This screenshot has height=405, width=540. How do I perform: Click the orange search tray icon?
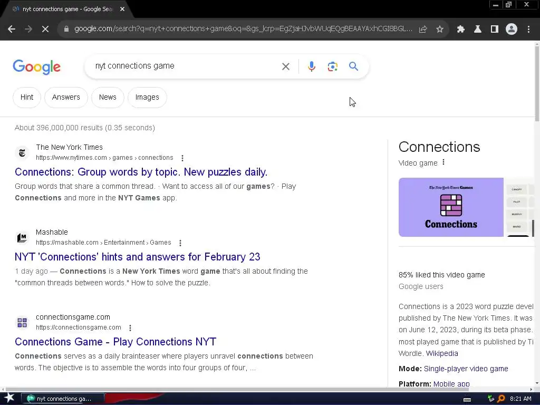click(x=501, y=399)
